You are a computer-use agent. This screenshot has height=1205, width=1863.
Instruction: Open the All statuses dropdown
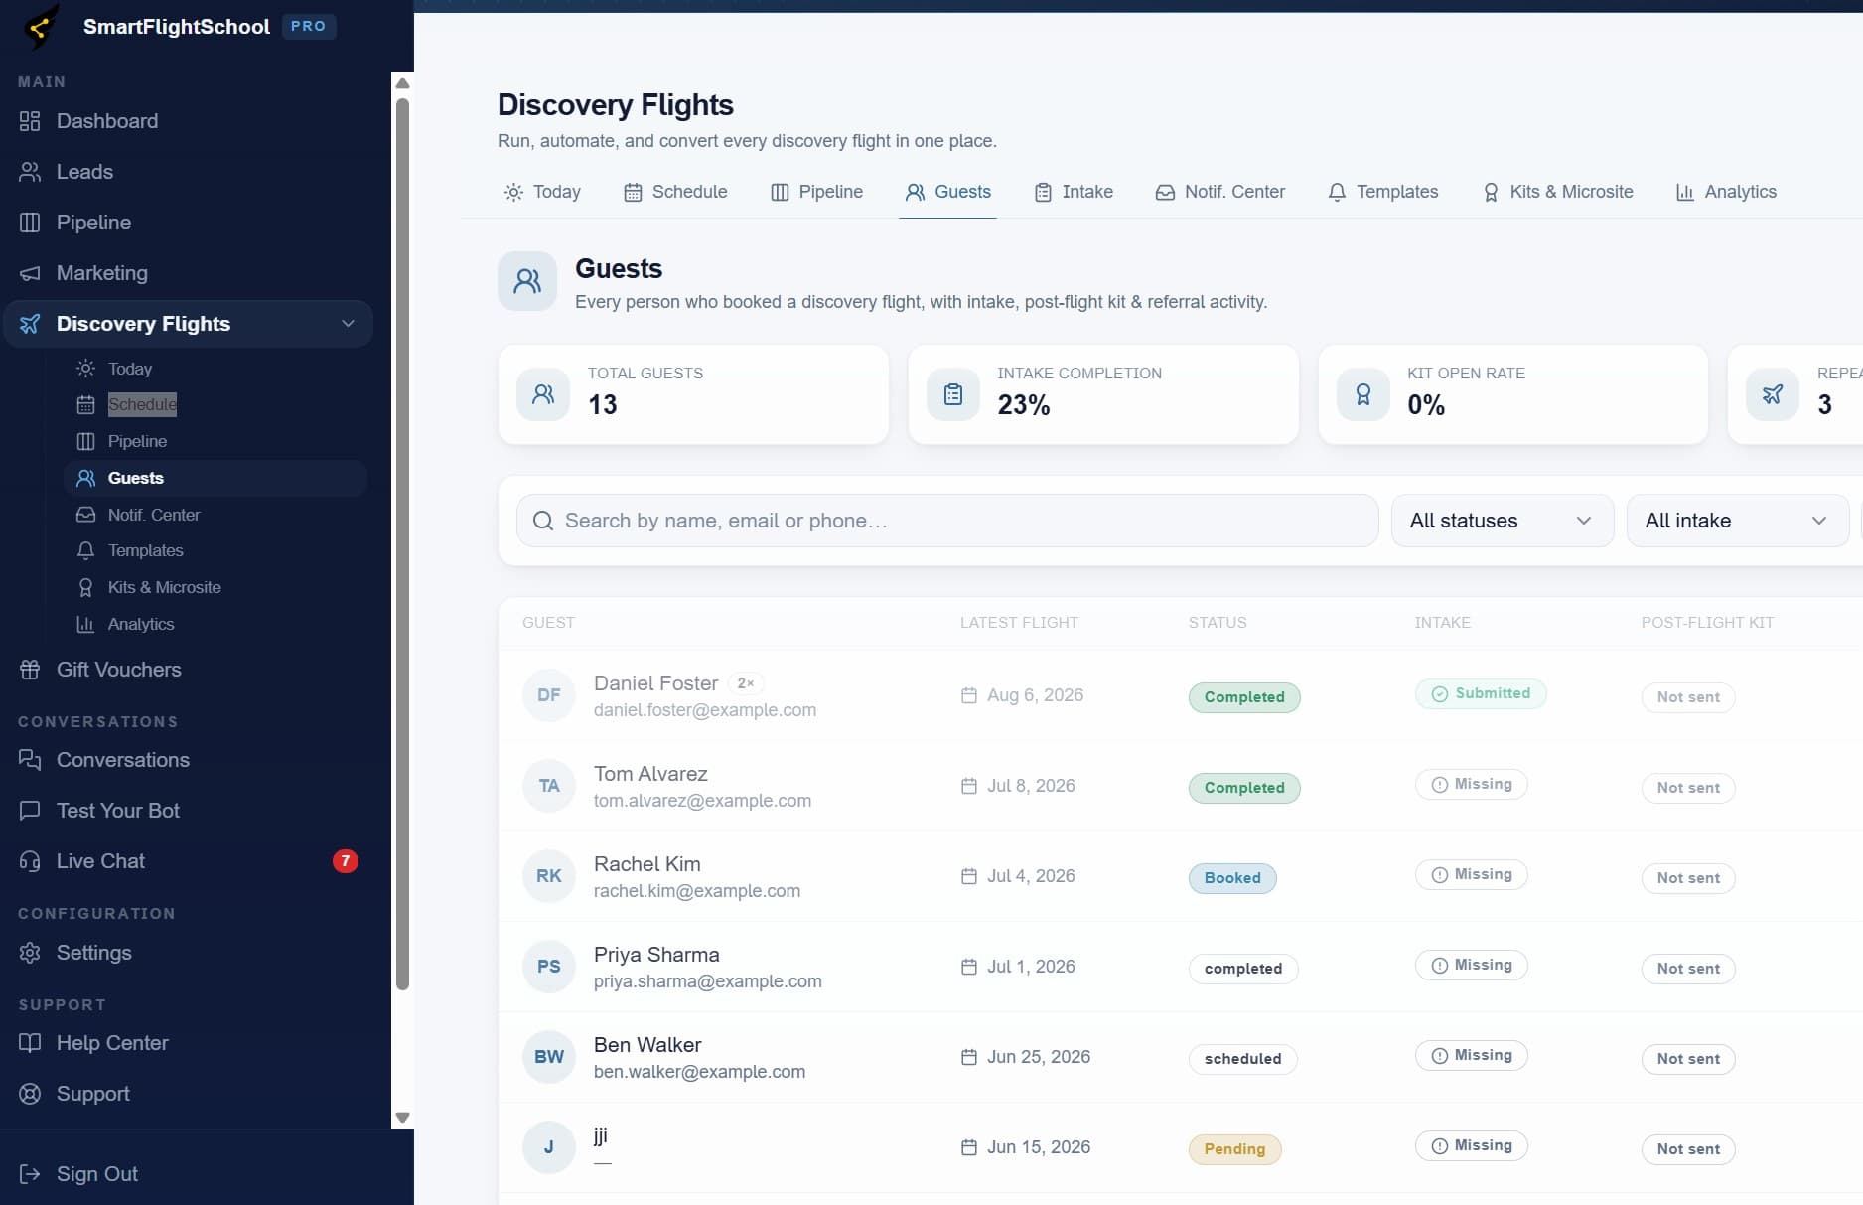click(x=1503, y=521)
